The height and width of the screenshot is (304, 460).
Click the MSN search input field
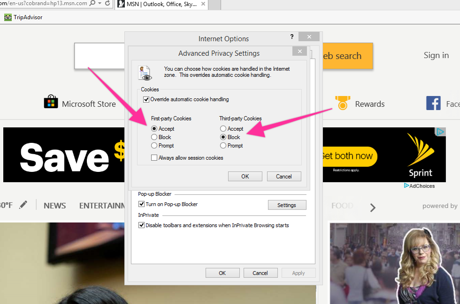(100, 56)
